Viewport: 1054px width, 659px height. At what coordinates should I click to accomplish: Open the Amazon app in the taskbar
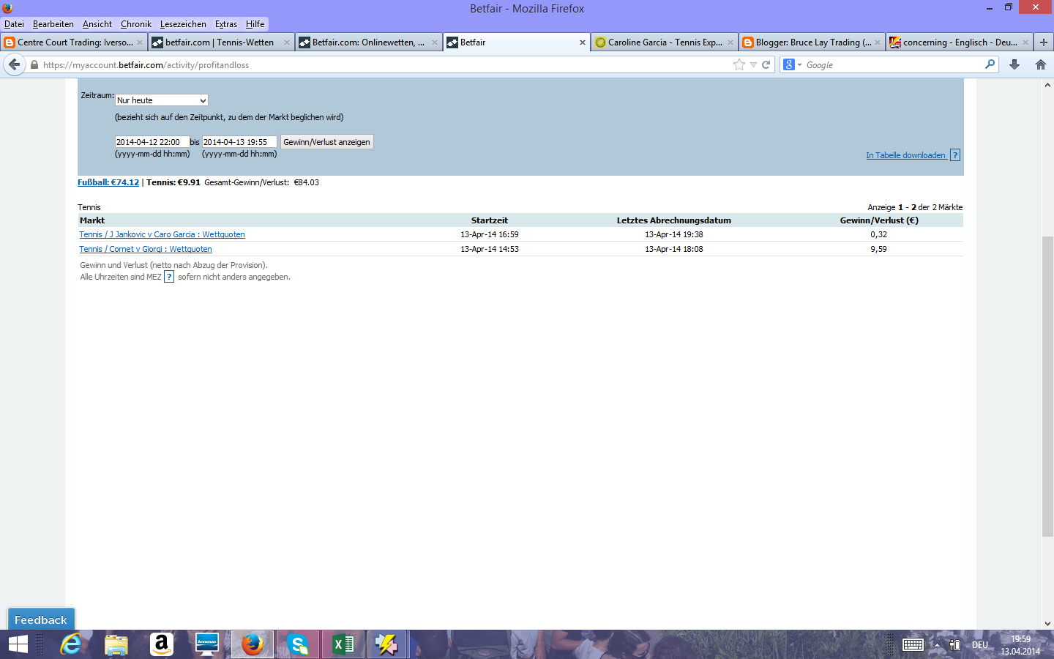(x=162, y=644)
